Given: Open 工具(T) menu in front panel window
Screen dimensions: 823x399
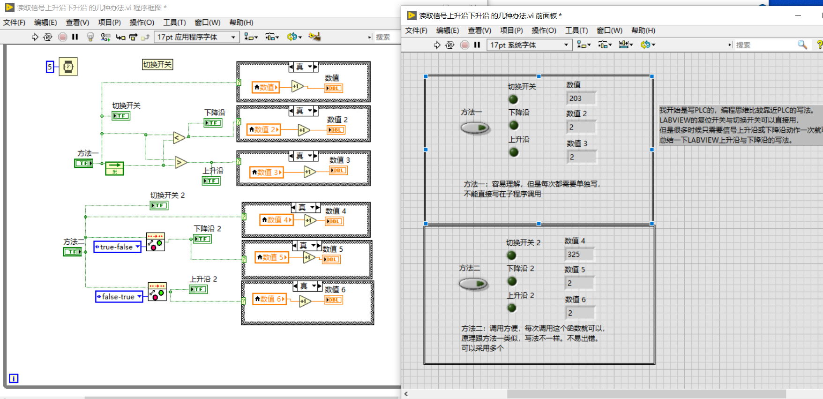Looking at the screenshot, I should (x=576, y=30).
